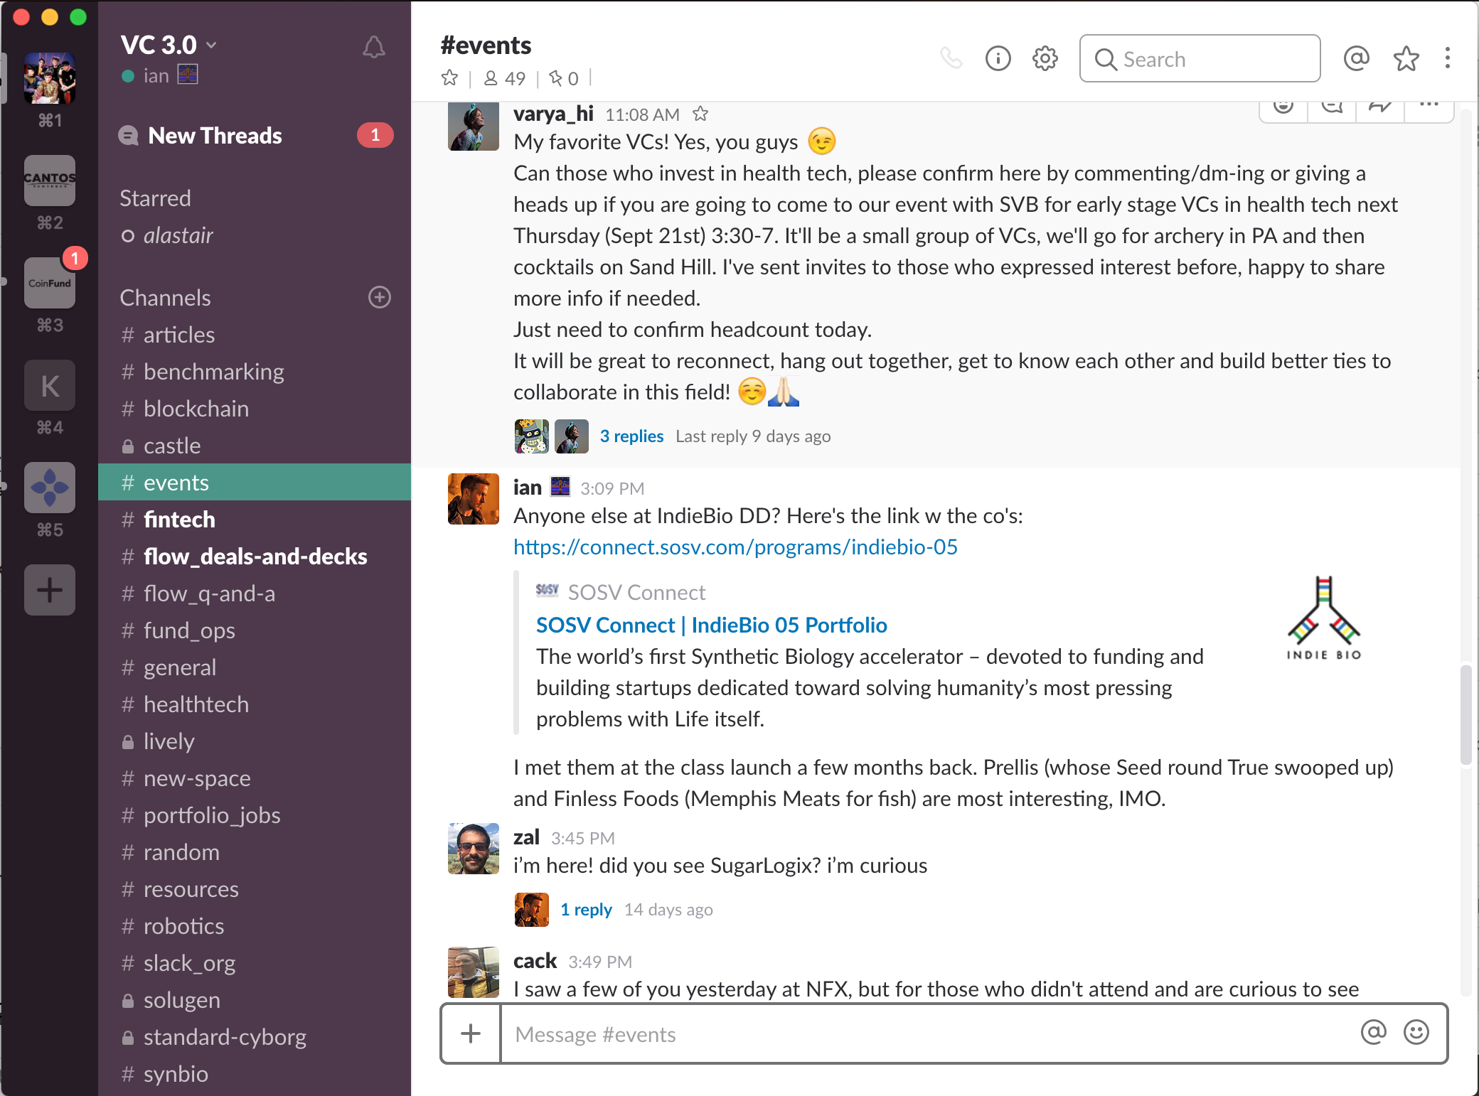
Task: Open the connect.sosv.com indiebio-05 link
Action: [735, 547]
